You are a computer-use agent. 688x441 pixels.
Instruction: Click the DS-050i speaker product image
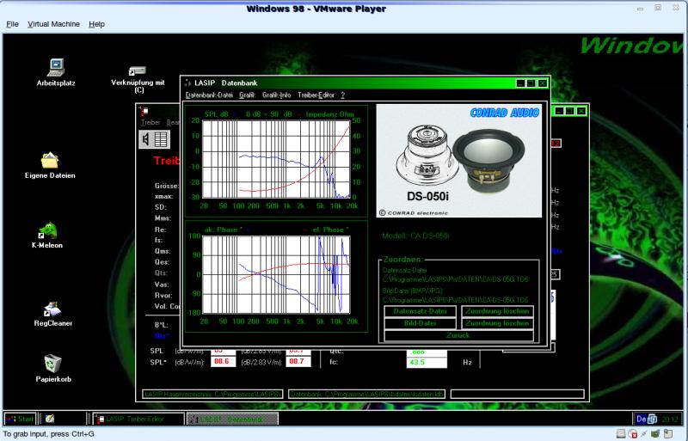[459, 161]
